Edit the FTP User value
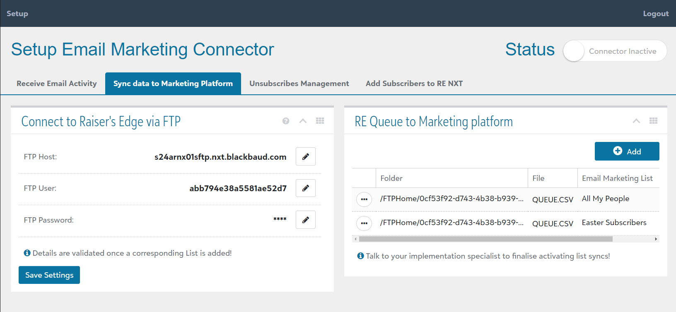This screenshot has height=312, width=676. pyautogui.click(x=306, y=188)
